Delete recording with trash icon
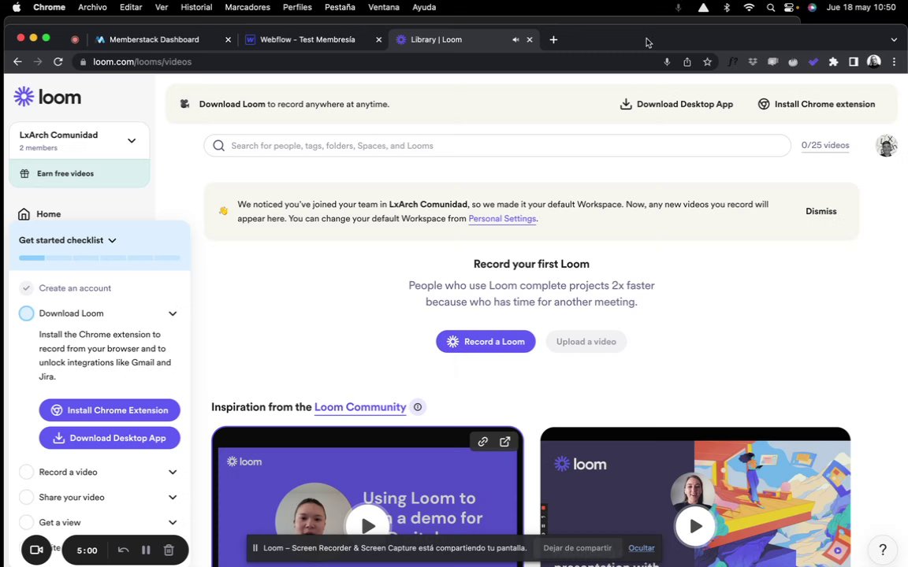Screen dimensions: 908x567 pyautogui.click(x=169, y=550)
